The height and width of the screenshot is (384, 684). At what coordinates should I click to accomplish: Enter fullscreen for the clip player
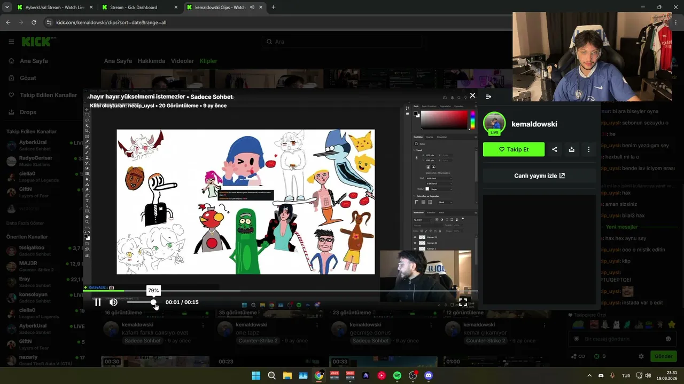(x=463, y=302)
